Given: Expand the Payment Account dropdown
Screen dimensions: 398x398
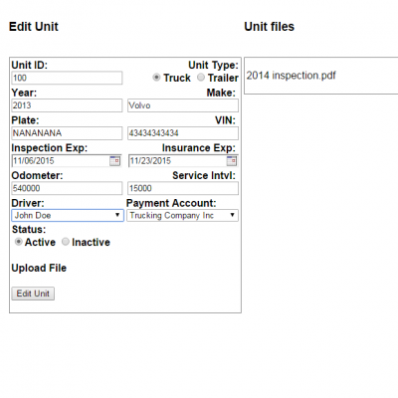Looking at the screenshot, I should tap(182, 215).
